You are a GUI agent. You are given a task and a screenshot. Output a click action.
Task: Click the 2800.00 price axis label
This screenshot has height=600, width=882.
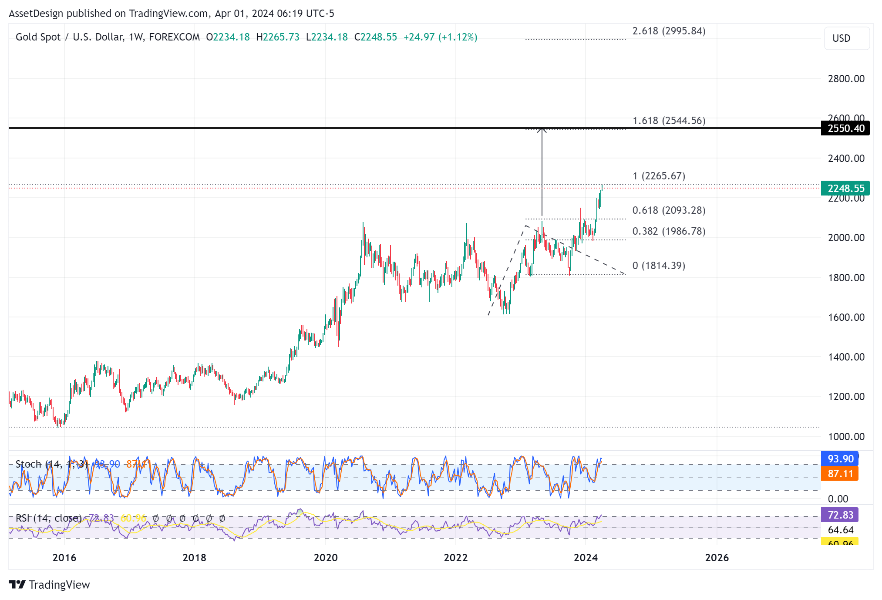pyautogui.click(x=846, y=79)
